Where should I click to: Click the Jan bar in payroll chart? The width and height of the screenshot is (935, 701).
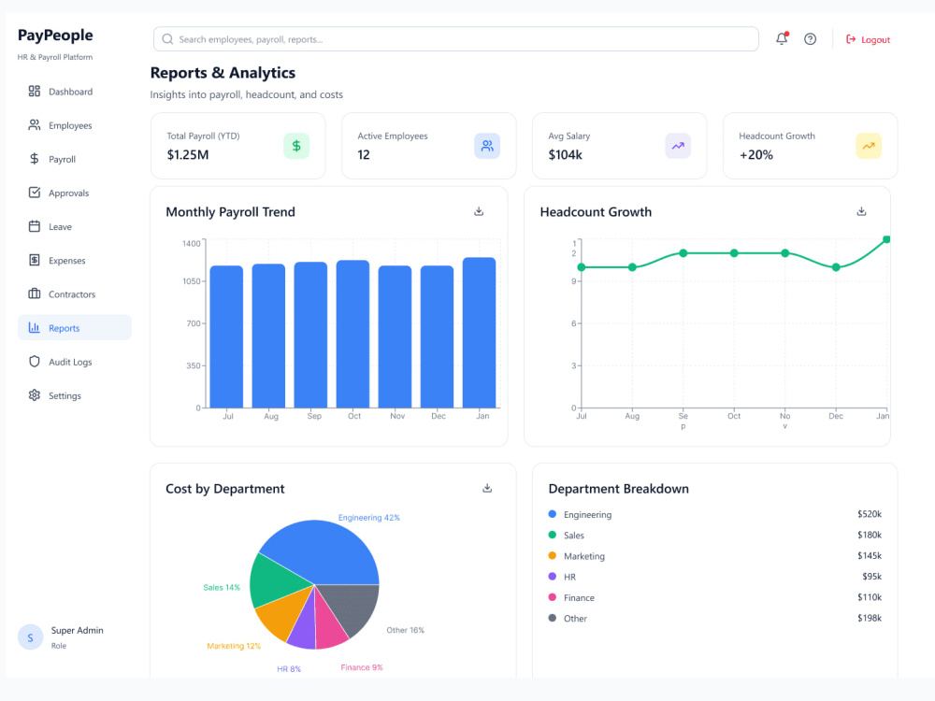click(479, 333)
